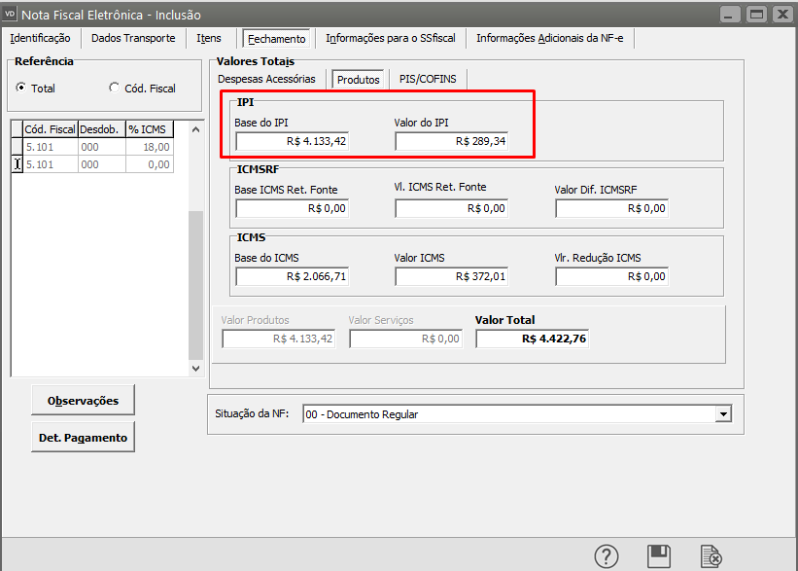
Task: Click the VD application icon in title bar
Action: 13,14
